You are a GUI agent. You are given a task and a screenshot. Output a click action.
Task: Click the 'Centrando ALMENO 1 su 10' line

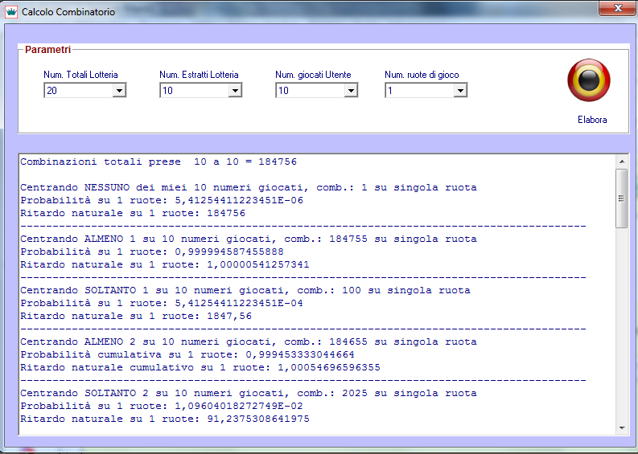coord(249,239)
